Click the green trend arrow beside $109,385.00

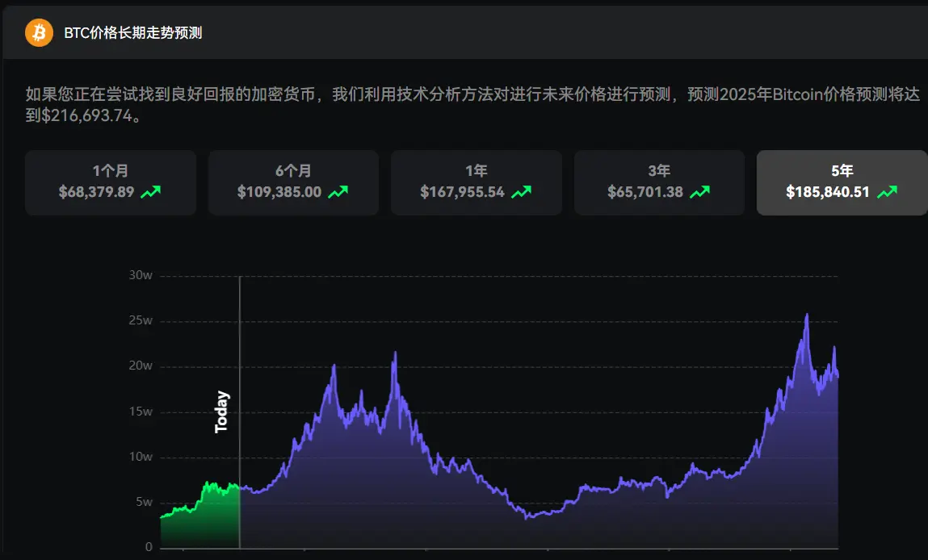(338, 192)
